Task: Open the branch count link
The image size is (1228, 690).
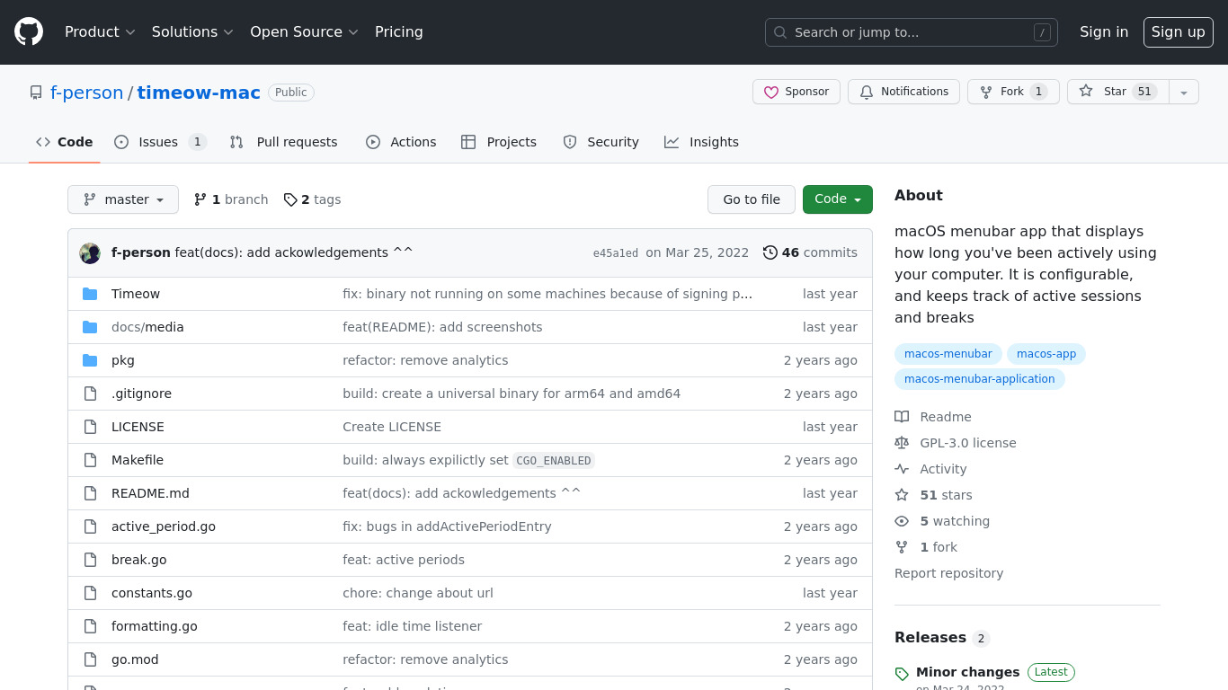Action: pyautogui.click(x=231, y=199)
